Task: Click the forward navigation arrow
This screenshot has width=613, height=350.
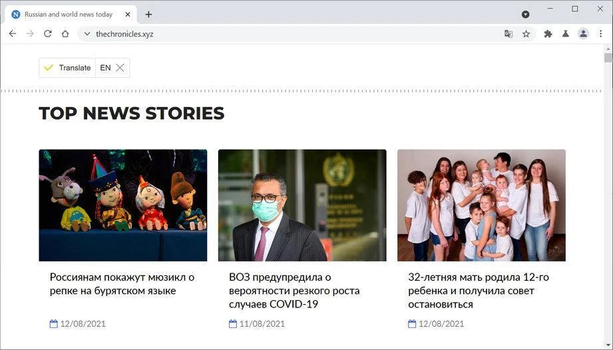Action: (30, 34)
